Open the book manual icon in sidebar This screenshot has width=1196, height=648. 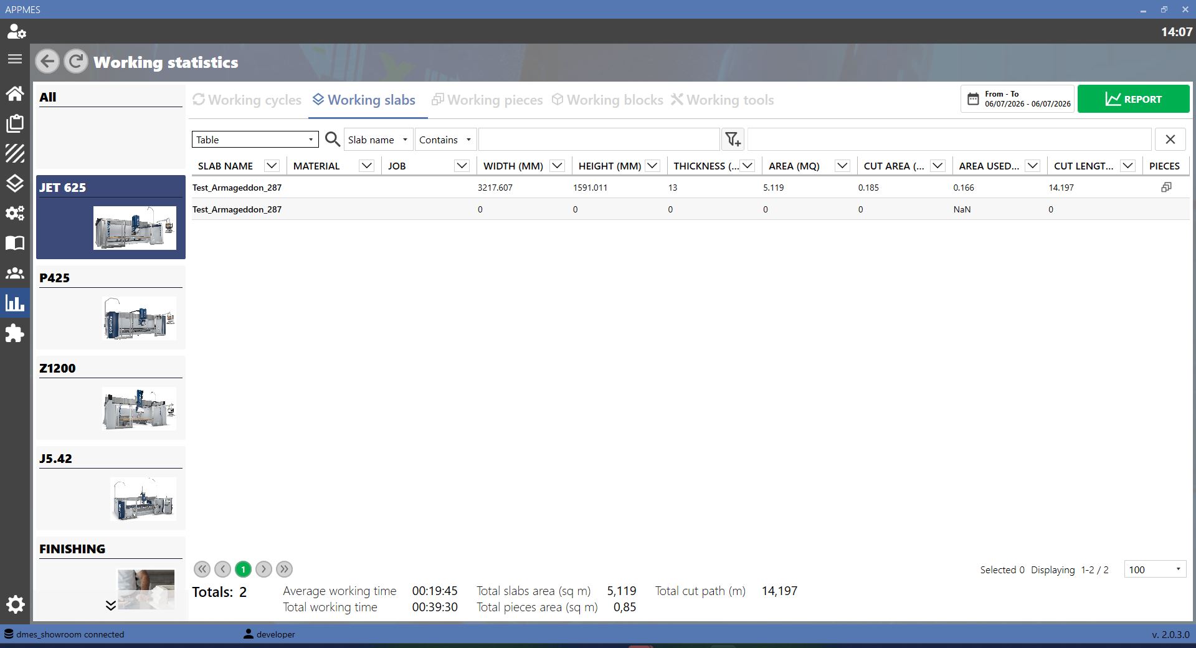(x=15, y=243)
